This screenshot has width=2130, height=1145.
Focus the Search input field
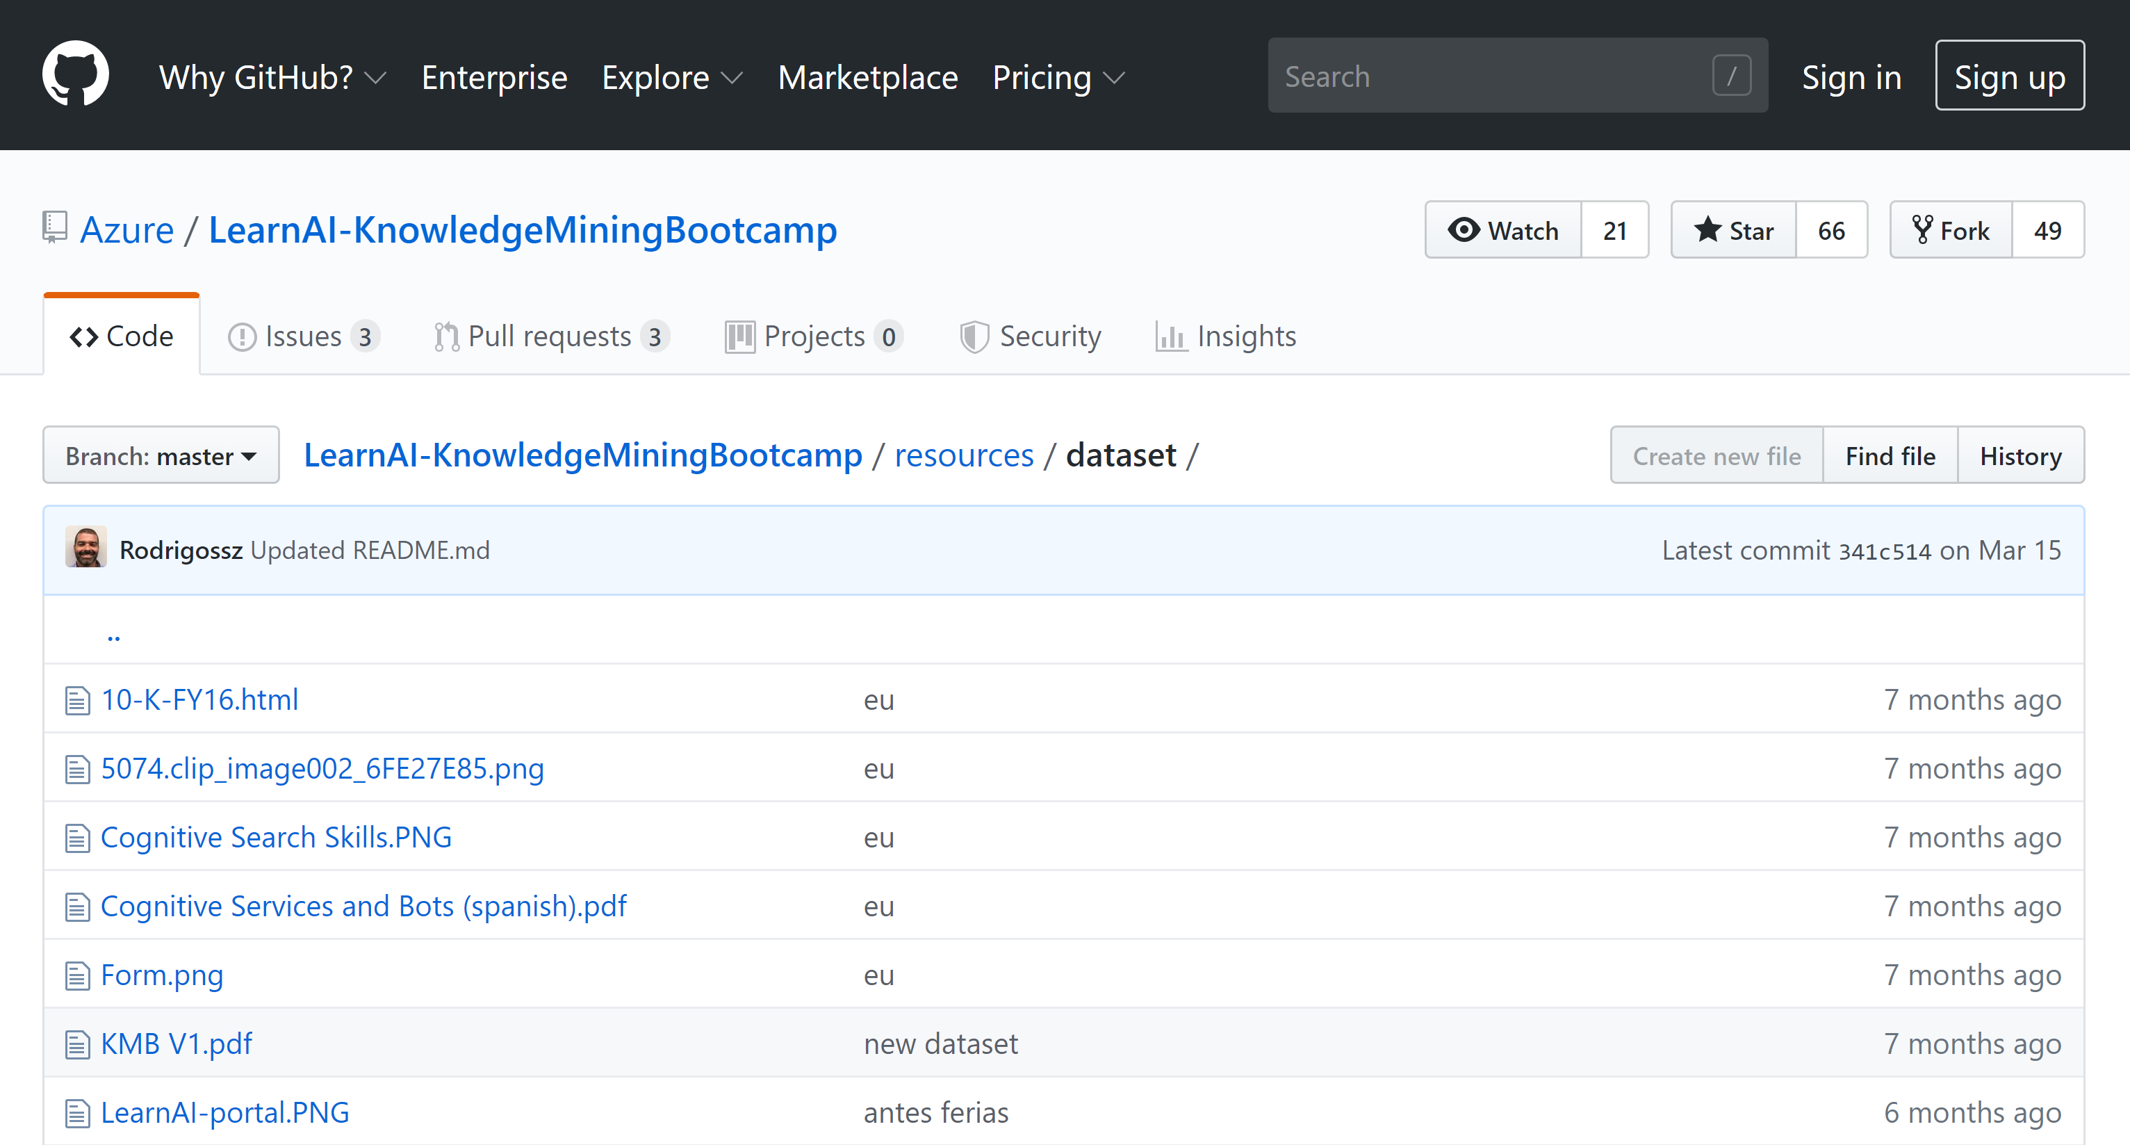[x=1513, y=75]
